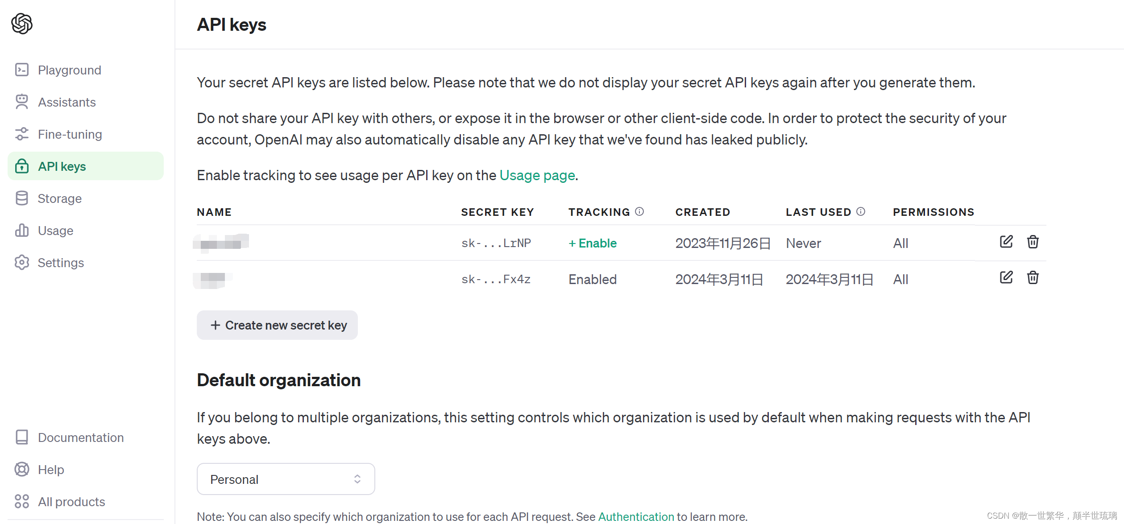Follow the Usage page link

pos(537,175)
